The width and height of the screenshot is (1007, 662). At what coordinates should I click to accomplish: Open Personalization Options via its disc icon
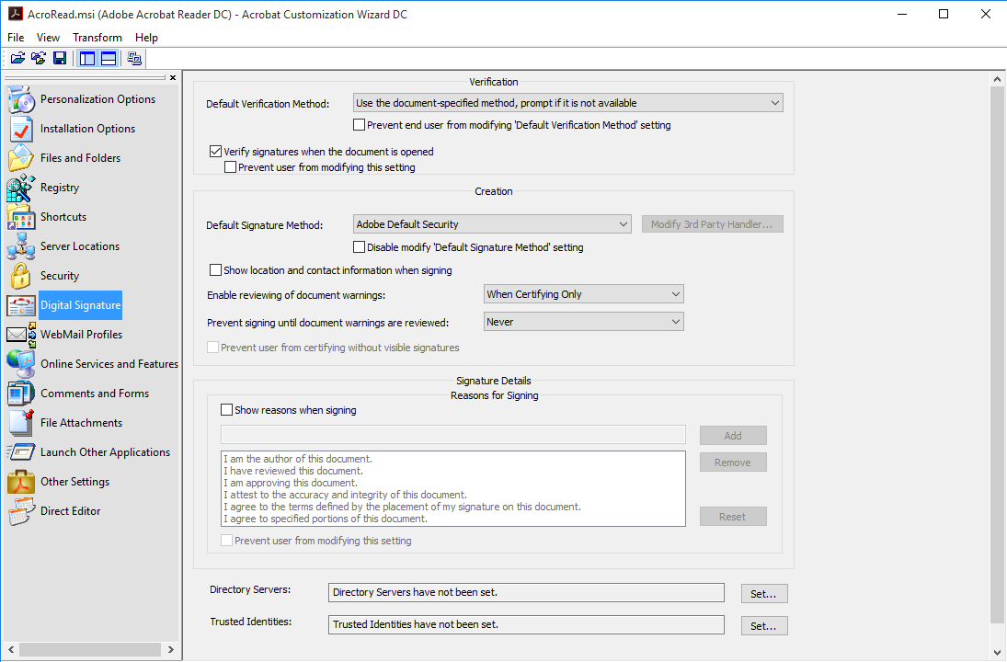pos(20,99)
